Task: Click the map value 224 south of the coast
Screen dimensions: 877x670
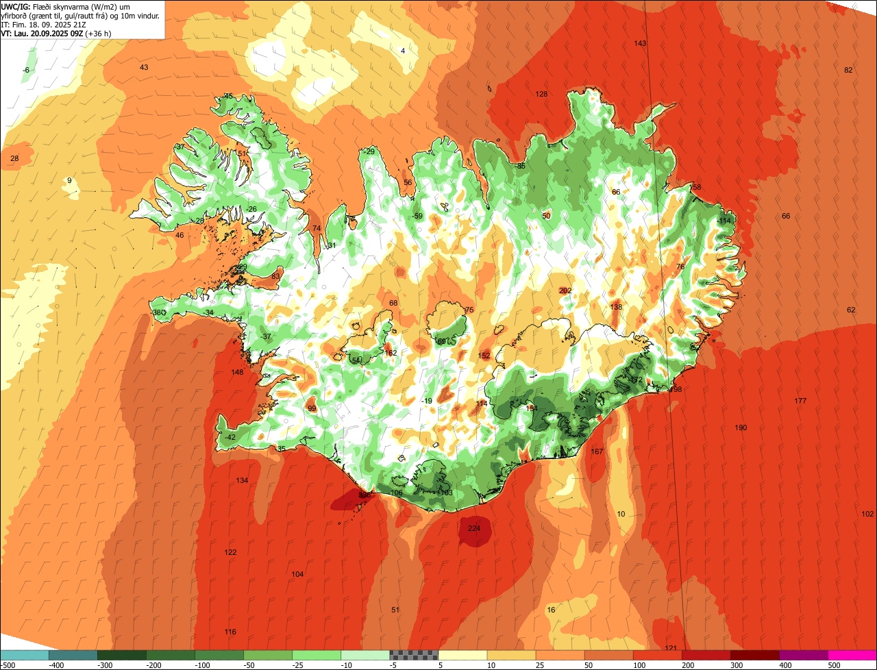Action: [x=474, y=528]
